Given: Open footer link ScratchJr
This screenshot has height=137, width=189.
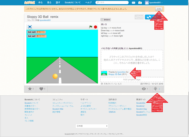Looking at the screenshot, I should (x=140, y=106).
